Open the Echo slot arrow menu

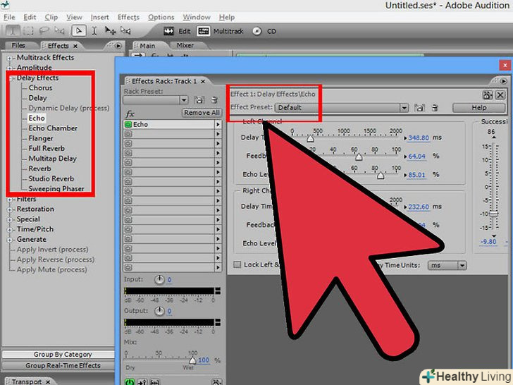click(x=218, y=124)
